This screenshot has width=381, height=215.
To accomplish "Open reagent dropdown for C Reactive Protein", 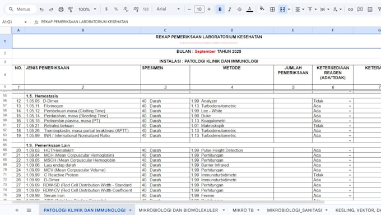I will 350,175.
